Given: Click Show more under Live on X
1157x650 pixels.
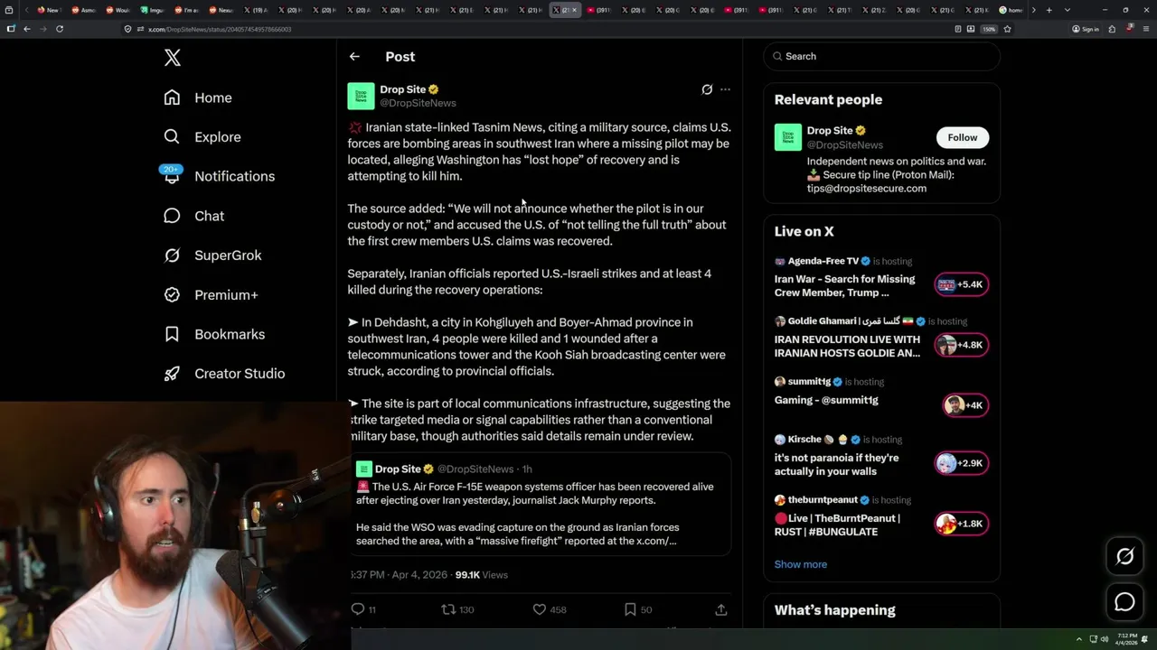Looking at the screenshot, I should click(801, 564).
